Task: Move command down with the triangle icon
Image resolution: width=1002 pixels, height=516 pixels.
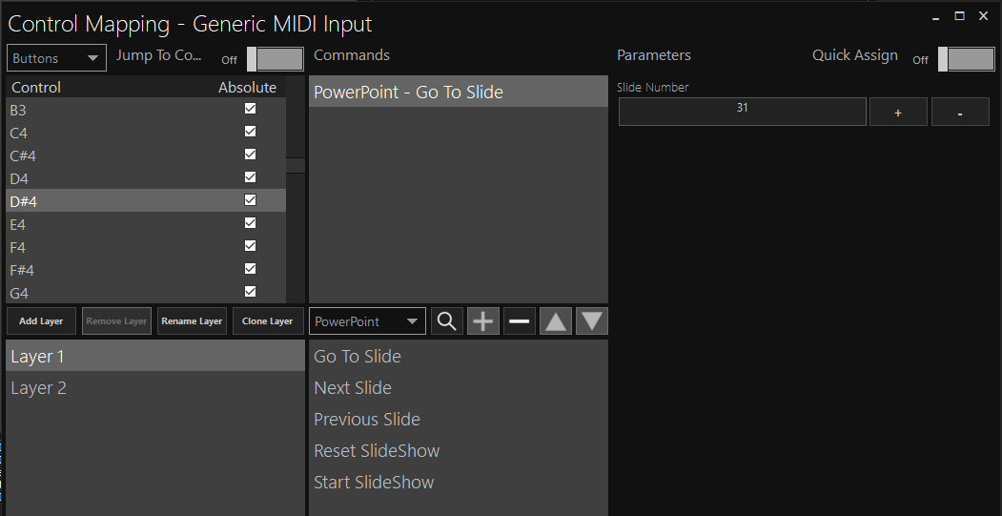Action: pos(592,321)
